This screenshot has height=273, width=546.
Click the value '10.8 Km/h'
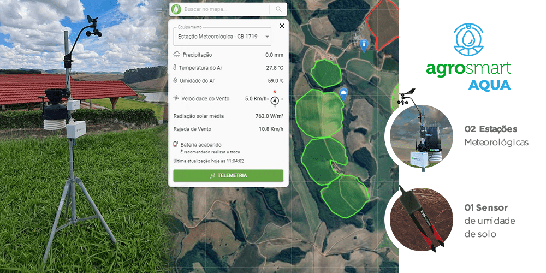(x=271, y=129)
